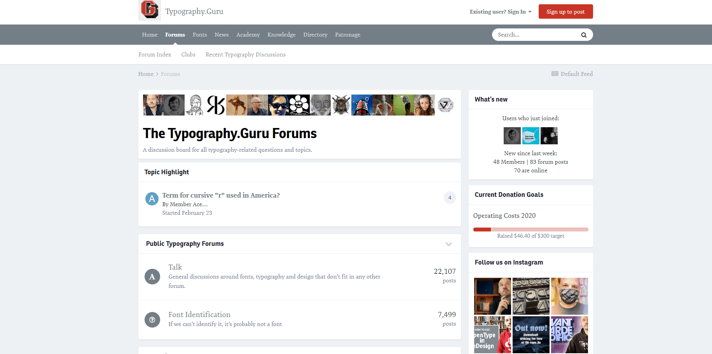This screenshot has width=712, height=354.
Task: Open the first newly joined user's avatar
Action: coord(512,136)
